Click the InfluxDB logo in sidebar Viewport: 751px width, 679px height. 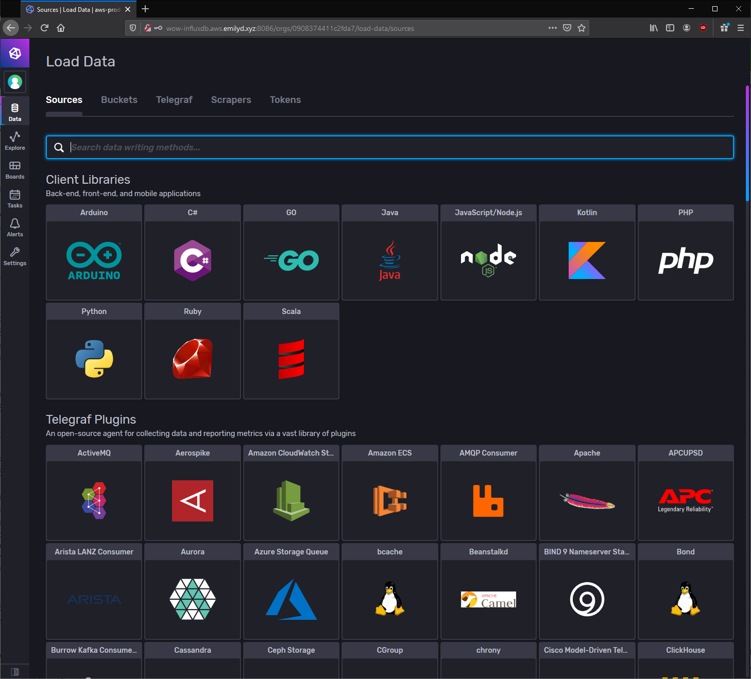pyautogui.click(x=15, y=53)
